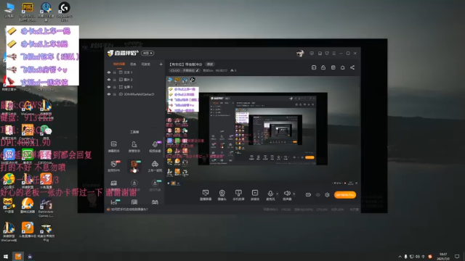Click the lock icon above the preview

pyautogui.click(x=323, y=67)
